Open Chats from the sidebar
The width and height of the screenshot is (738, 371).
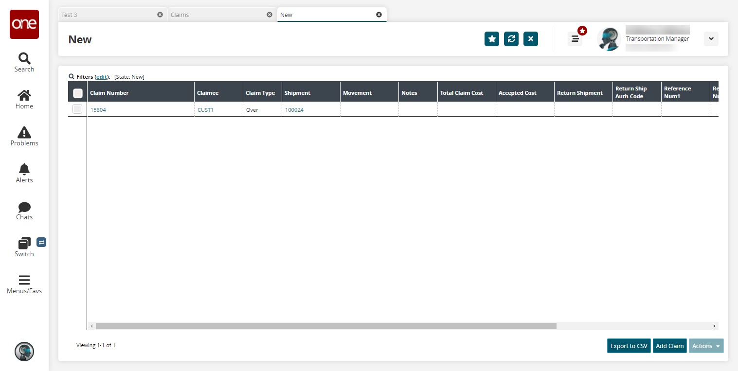click(x=24, y=211)
